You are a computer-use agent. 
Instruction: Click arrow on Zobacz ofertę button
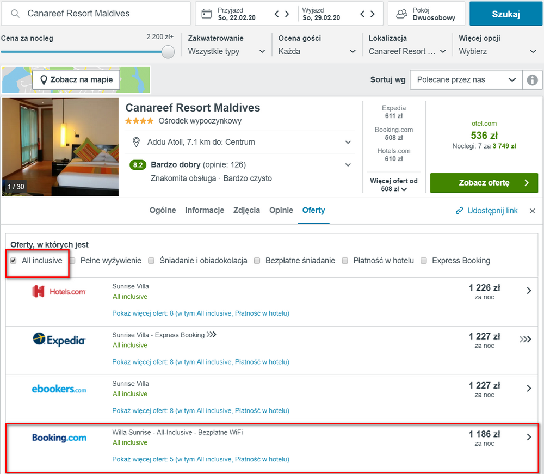[x=526, y=183]
